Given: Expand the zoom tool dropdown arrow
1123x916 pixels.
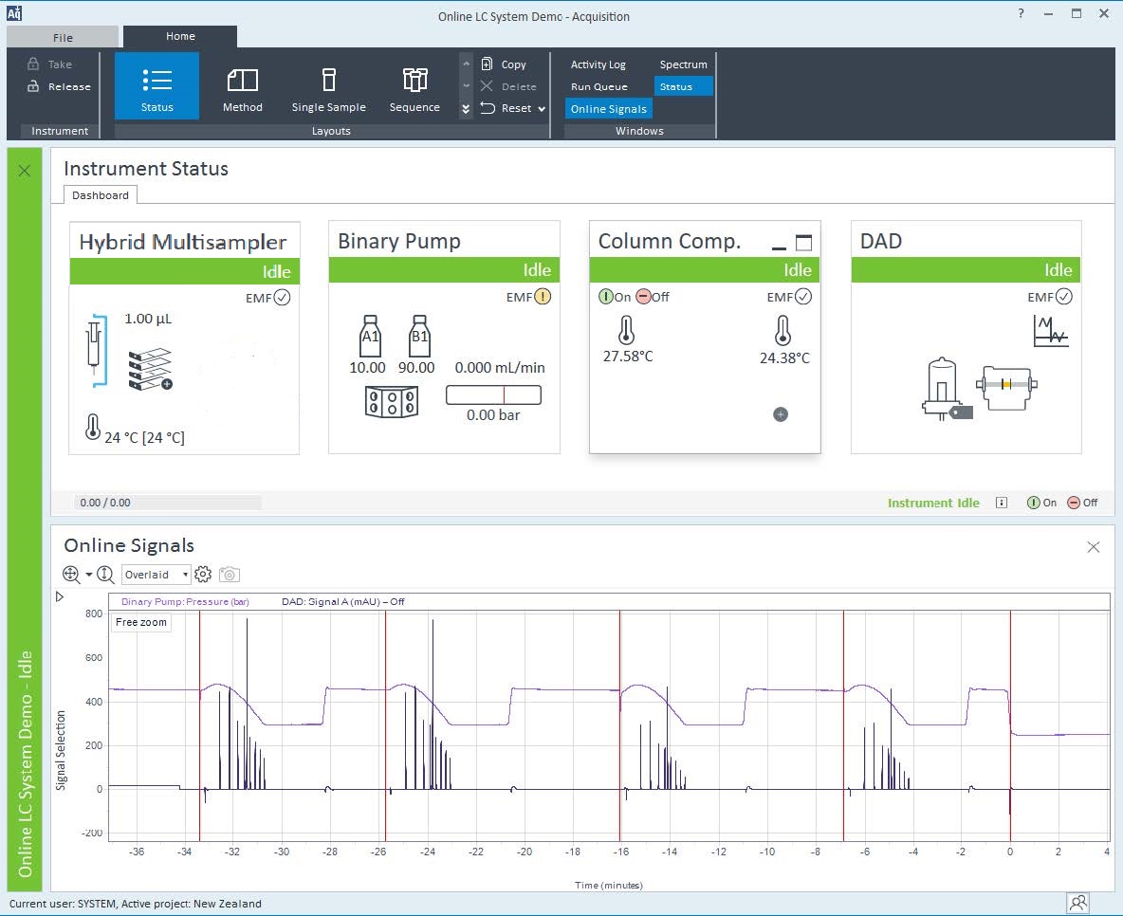Looking at the screenshot, I should click(x=87, y=574).
